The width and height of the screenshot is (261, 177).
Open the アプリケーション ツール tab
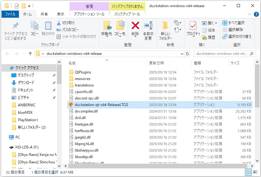point(89,14)
